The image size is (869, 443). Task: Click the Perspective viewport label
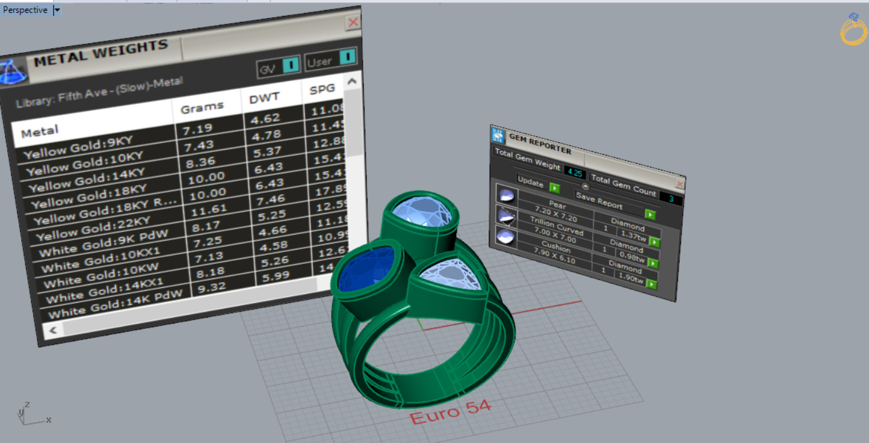point(25,10)
